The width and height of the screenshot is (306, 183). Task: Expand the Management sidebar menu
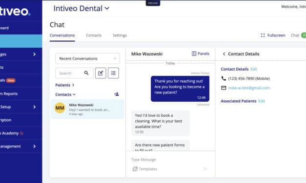tap(21, 146)
